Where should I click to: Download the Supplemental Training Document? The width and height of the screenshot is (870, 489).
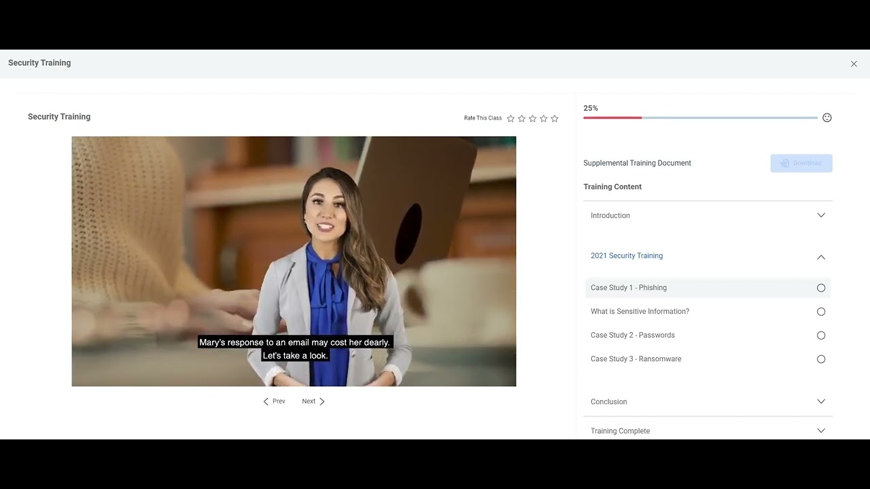pyautogui.click(x=801, y=163)
